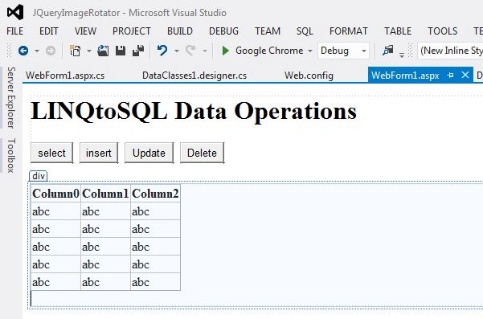Screen dimensions: 483x319
Task: Undo the last action via toolbar icon
Action: (x=162, y=51)
